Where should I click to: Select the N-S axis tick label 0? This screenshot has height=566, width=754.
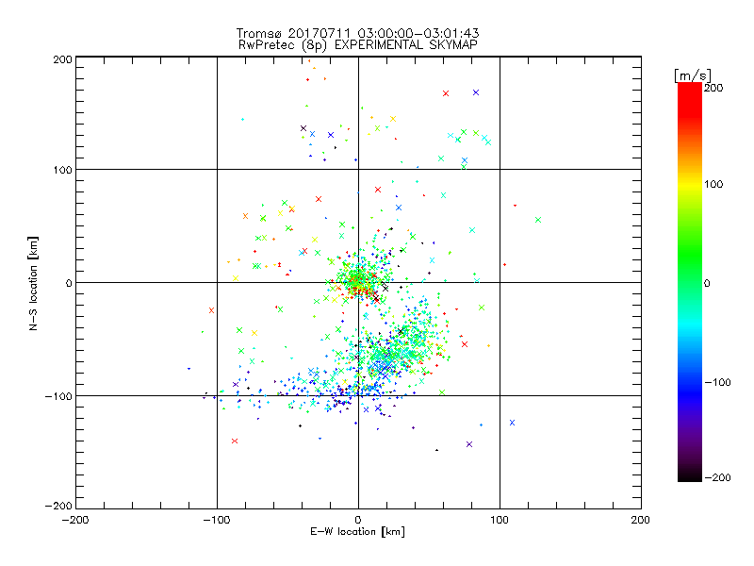point(69,283)
